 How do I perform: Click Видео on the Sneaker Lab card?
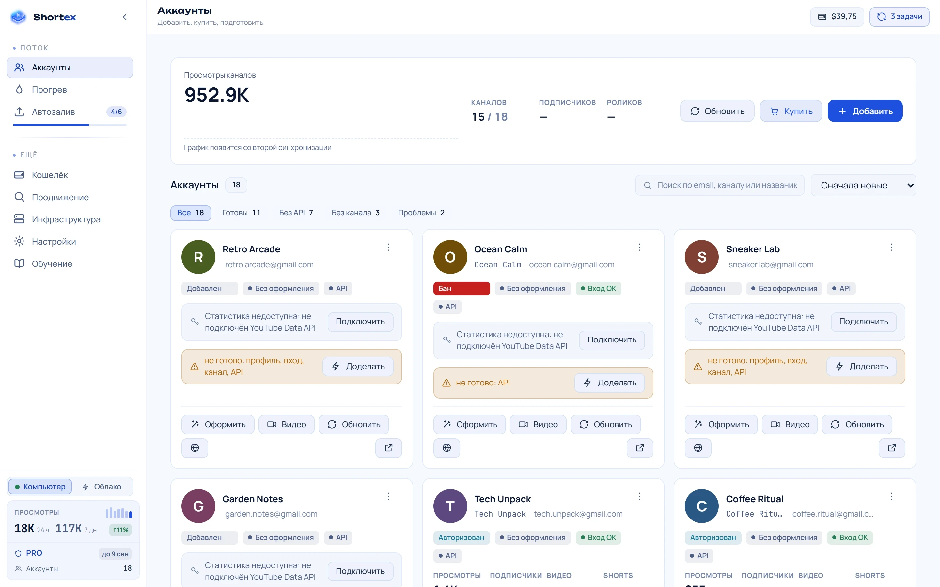(x=790, y=425)
